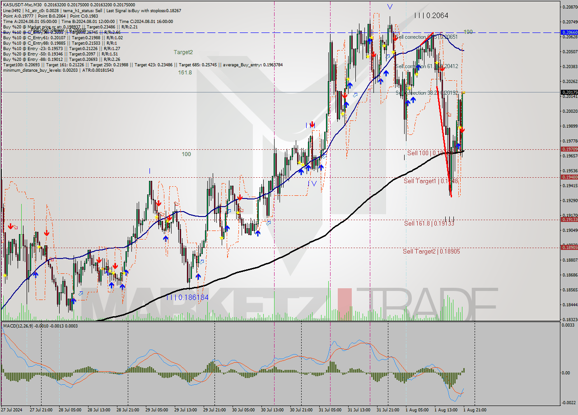Click the green 161.8 level label

(185, 72)
